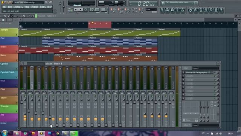This screenshot has height=136, width=241.
Task: Select the pencil draw tool in the playlist toolbar
Action: pyautogui.click(x=9, y=16)
